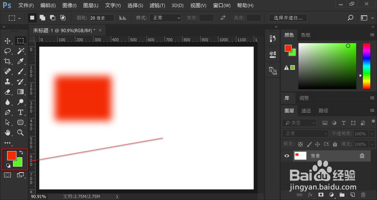Select the Type tool
377x200 pixels.
click(x=20, y=112)
